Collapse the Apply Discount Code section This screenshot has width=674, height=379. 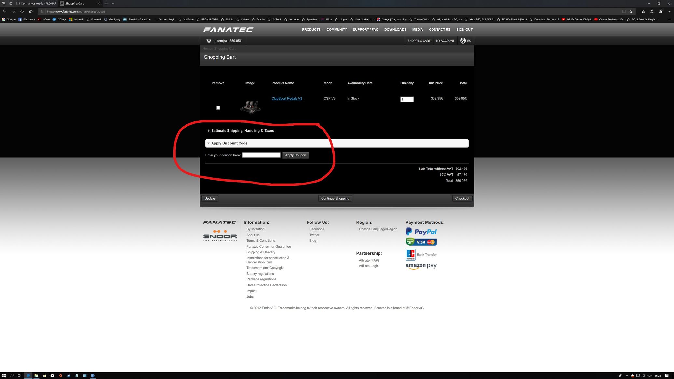[229, 143]
